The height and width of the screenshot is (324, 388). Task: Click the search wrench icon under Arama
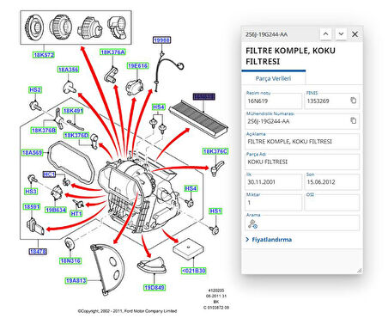click(x=252, y=224)
